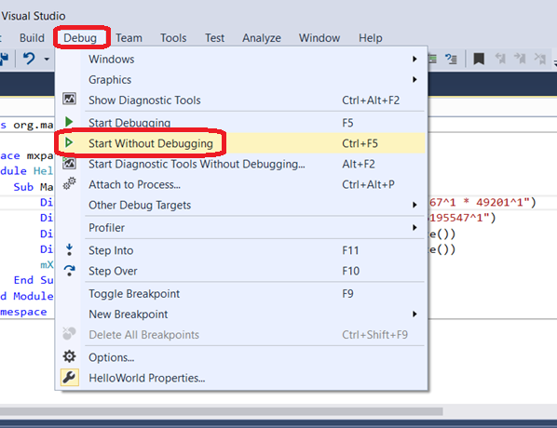
Task: Click the Options gear icon
Action: pyautogui.click(x=69, y=356)
